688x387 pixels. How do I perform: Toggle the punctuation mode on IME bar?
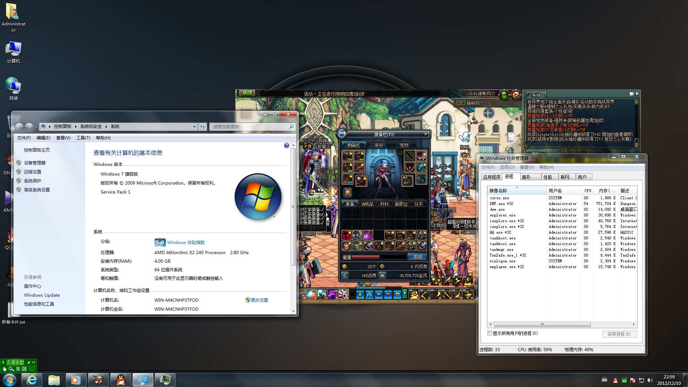coord(33,362)
